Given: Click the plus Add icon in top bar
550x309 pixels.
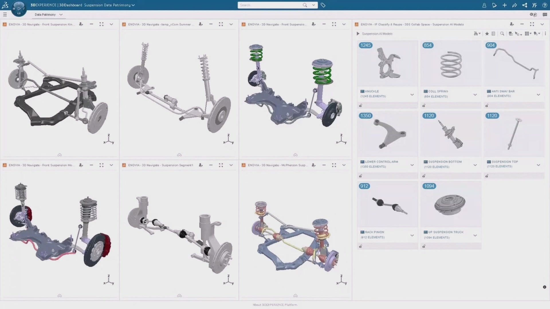Looking at the screenshot, I should coord(504,5).
